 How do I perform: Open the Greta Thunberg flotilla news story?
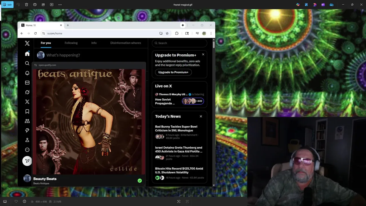[x=179, y=153]
